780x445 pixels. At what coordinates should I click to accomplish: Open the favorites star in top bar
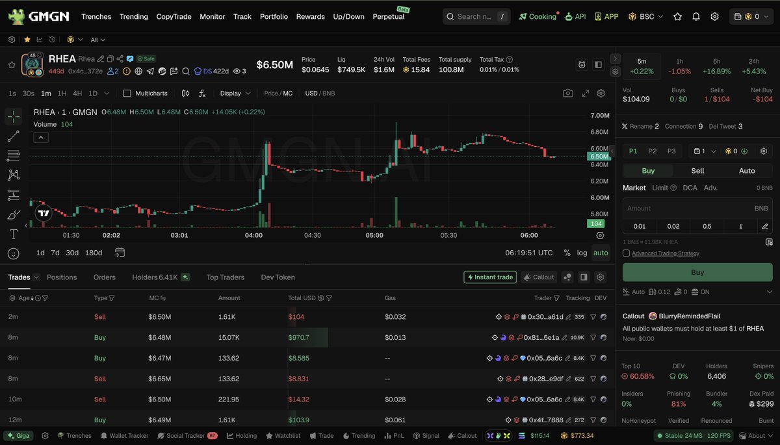(678, 16)
